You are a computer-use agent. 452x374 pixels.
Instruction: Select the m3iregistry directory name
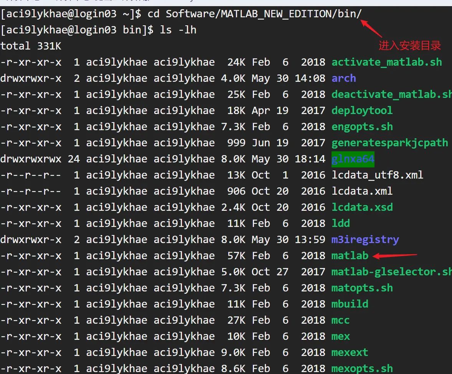[x=365, y=240]
